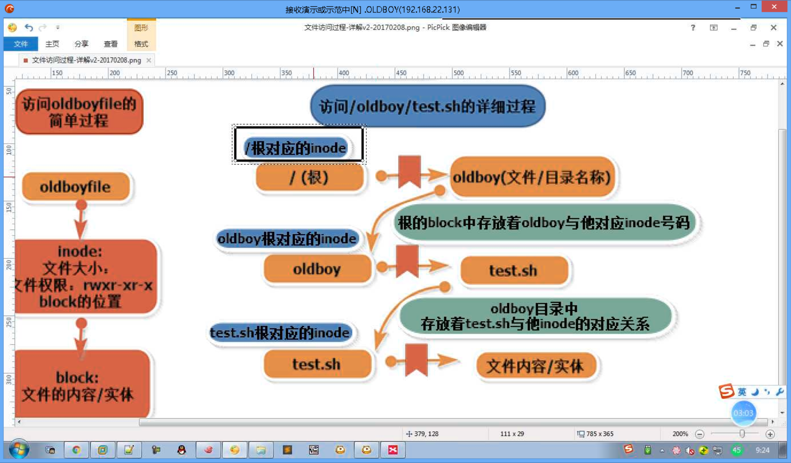Screen dimensions: 791x463
Task: Undo the last edit
Action: pyautogui.click(x=29, y=28)
